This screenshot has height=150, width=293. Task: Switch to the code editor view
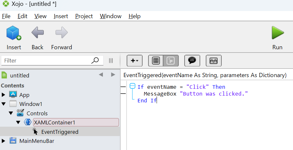(x=171, y=61)
